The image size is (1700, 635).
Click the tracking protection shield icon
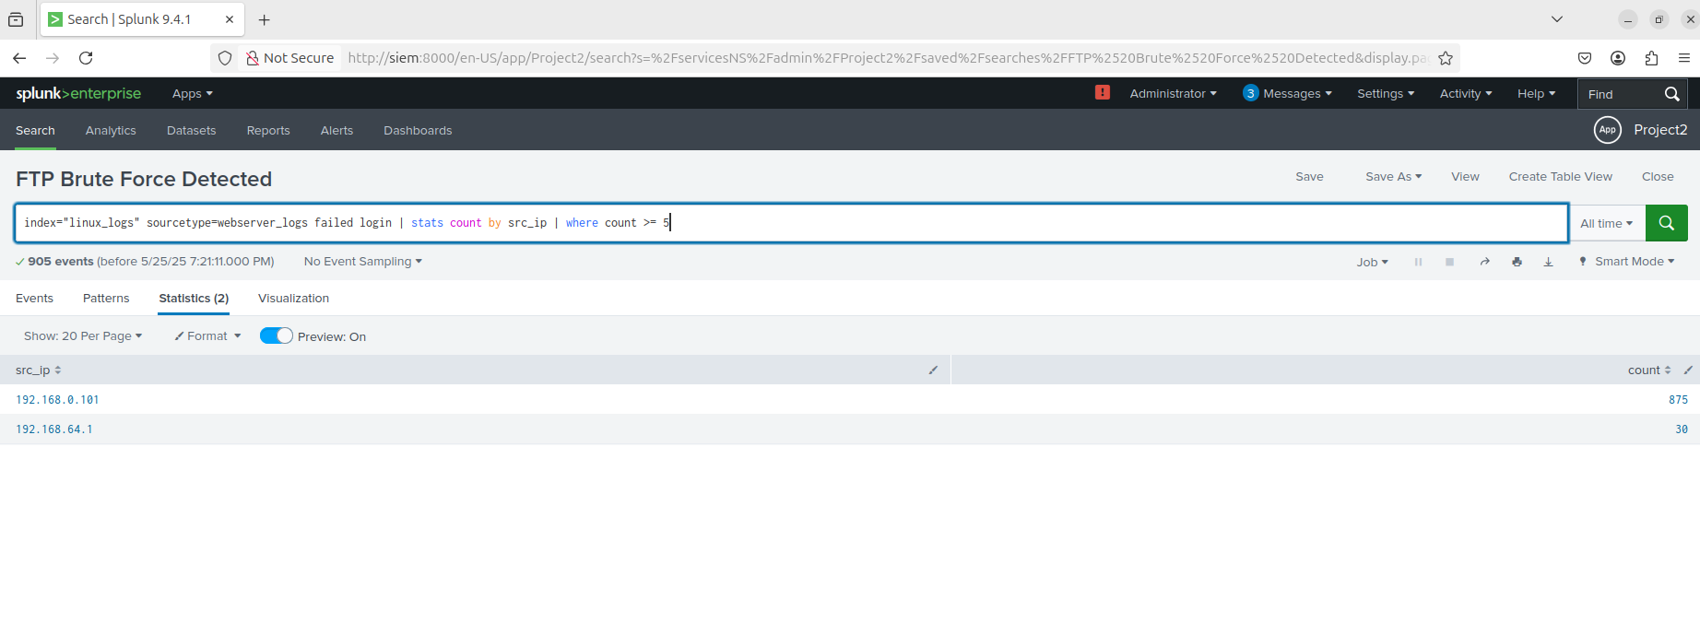pos(225,58)
